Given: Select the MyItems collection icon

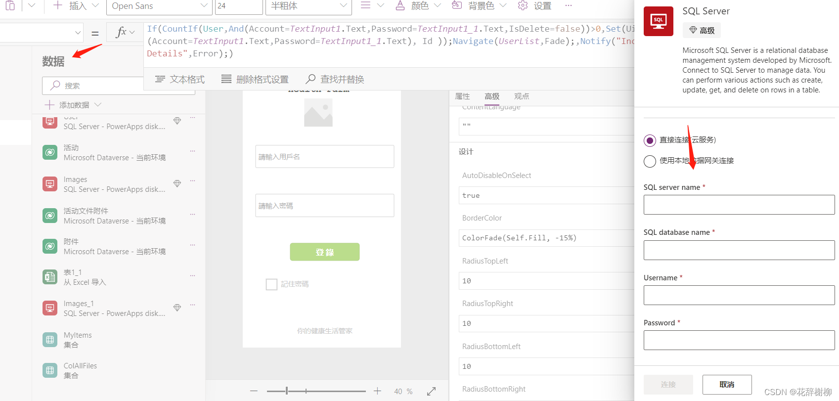Looking at the screenshot, I should pos(50,340).
